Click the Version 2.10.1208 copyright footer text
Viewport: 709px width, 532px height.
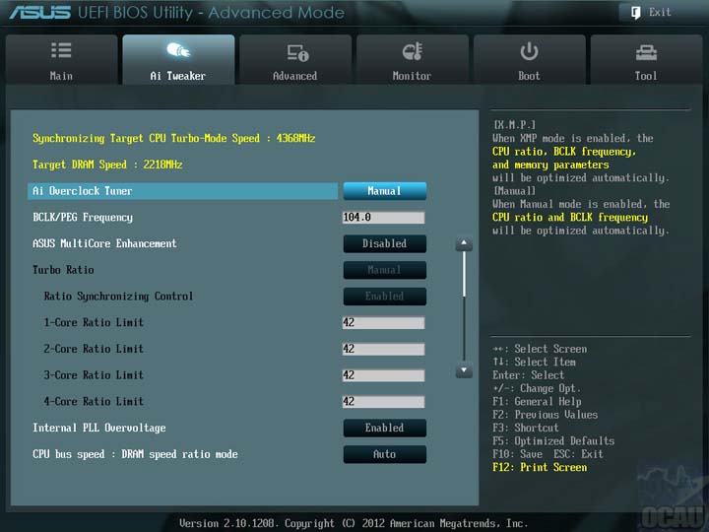tap(354, 523)
